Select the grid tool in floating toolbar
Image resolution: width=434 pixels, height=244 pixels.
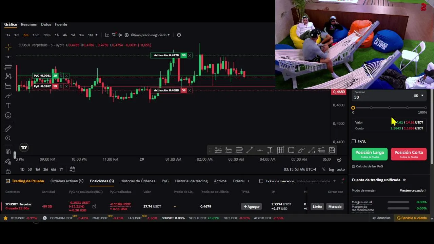pos(280,150)
